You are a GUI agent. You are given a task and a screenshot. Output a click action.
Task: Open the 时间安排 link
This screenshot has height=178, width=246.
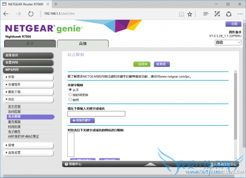click(14, 127)
